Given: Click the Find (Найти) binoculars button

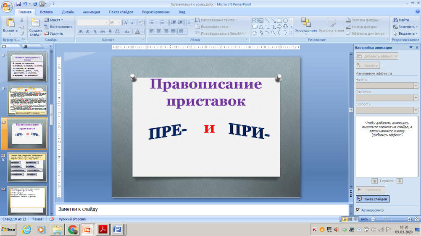Looking at the screenshot, I should pyautogui.click(x=401, y=20).
